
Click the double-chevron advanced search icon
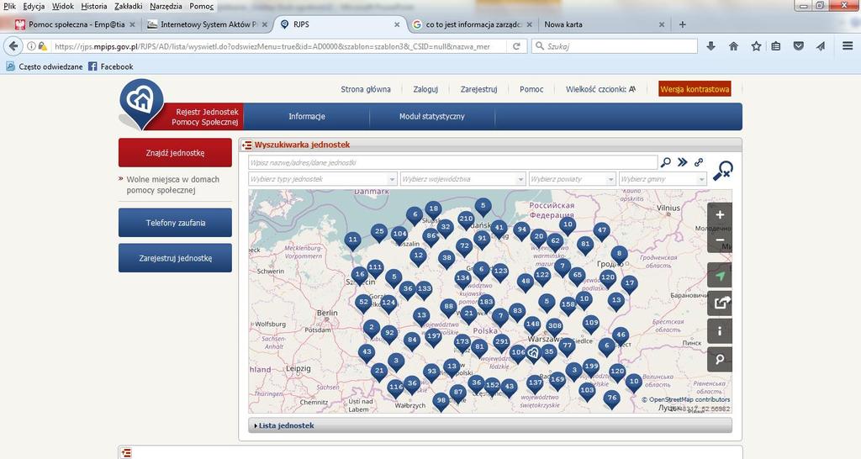683,162
